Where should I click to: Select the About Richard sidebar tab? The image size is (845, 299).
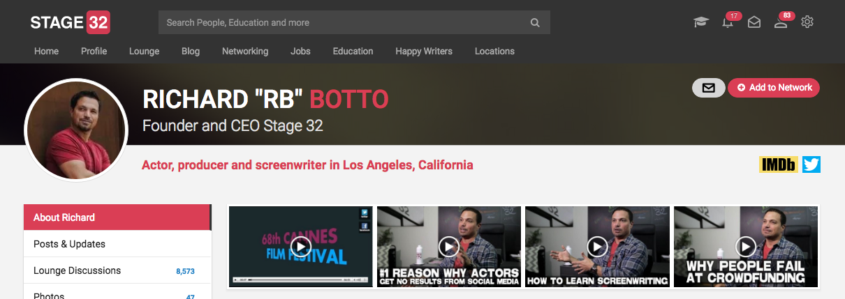(117, 217)
